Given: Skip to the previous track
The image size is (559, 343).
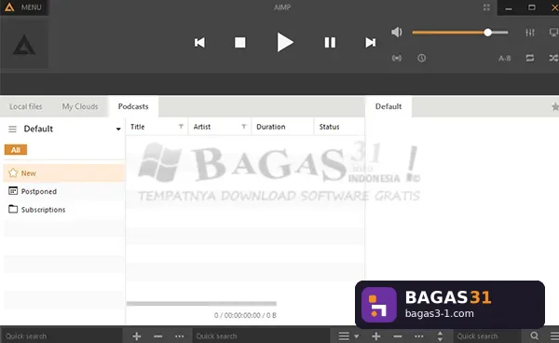Looking at the screenshot, I should click(x=200, y=43).
